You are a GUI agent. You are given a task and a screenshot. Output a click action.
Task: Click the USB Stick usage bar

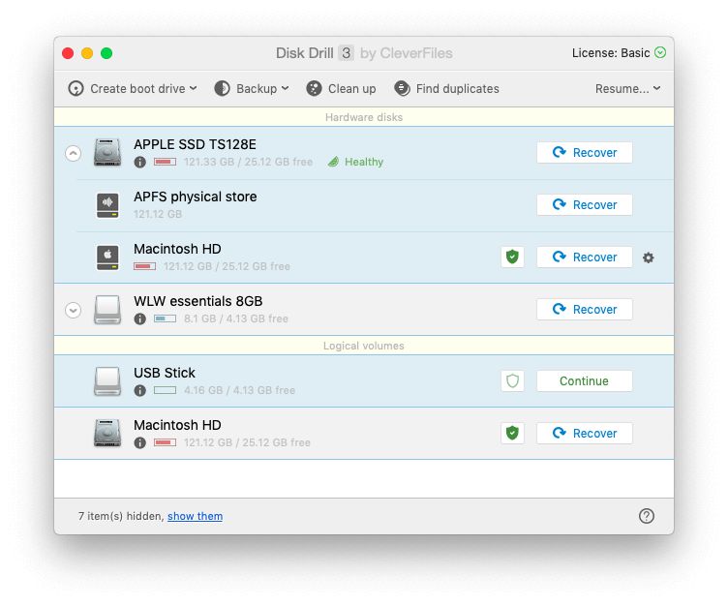(165, 390)
